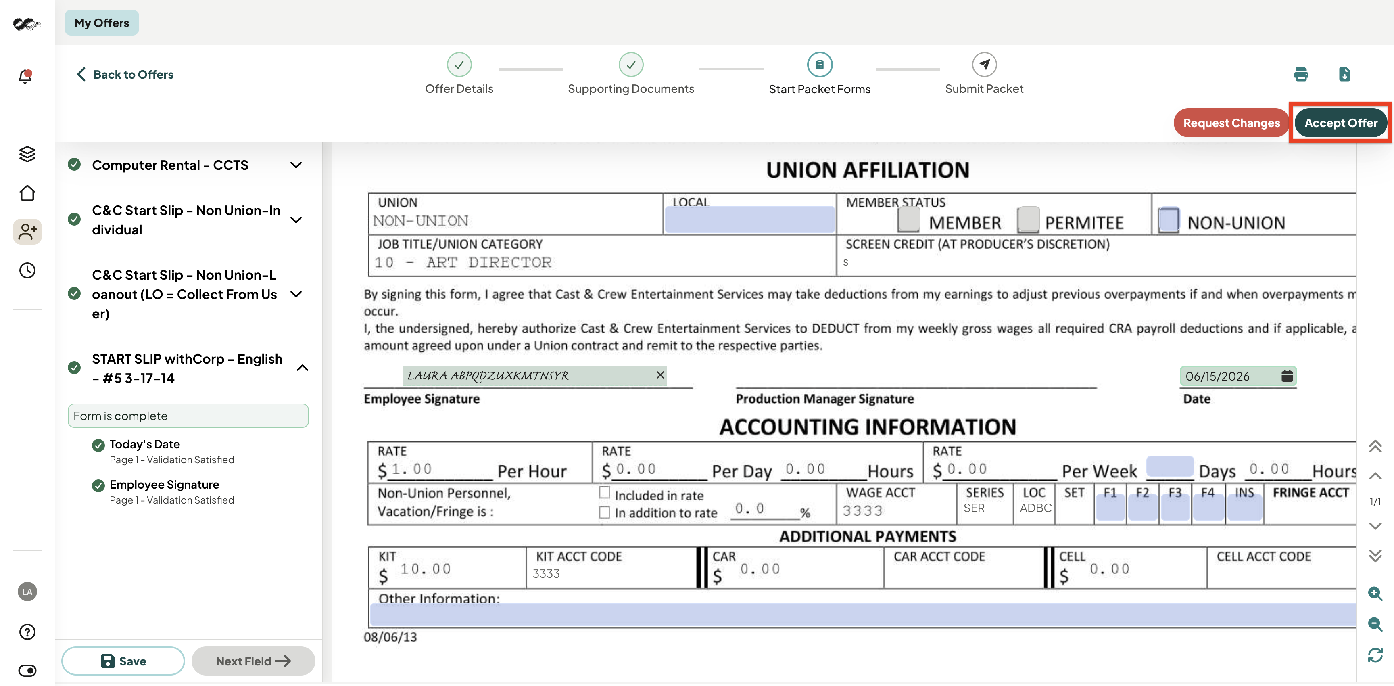Click the Submit Packet step icon

tap(984, 65)
